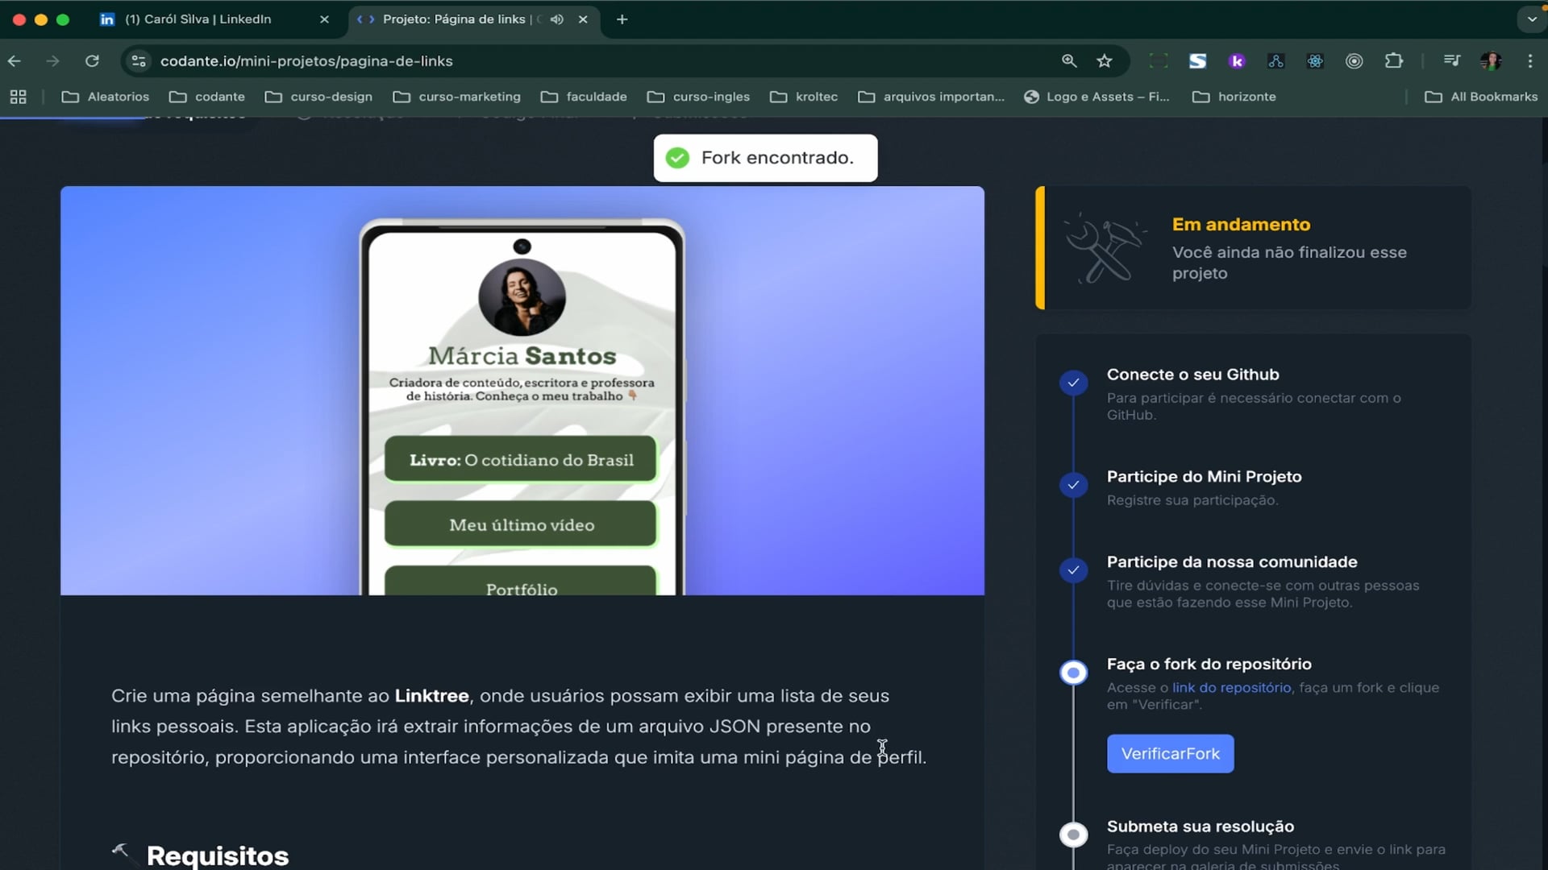Image resolution: width=1548 pixels, height=870 pixels.
Task: Reload the page
Action: 92,61
